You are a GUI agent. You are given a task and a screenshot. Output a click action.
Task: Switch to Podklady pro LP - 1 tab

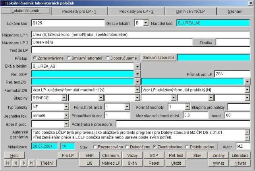[x=83, y=11]
